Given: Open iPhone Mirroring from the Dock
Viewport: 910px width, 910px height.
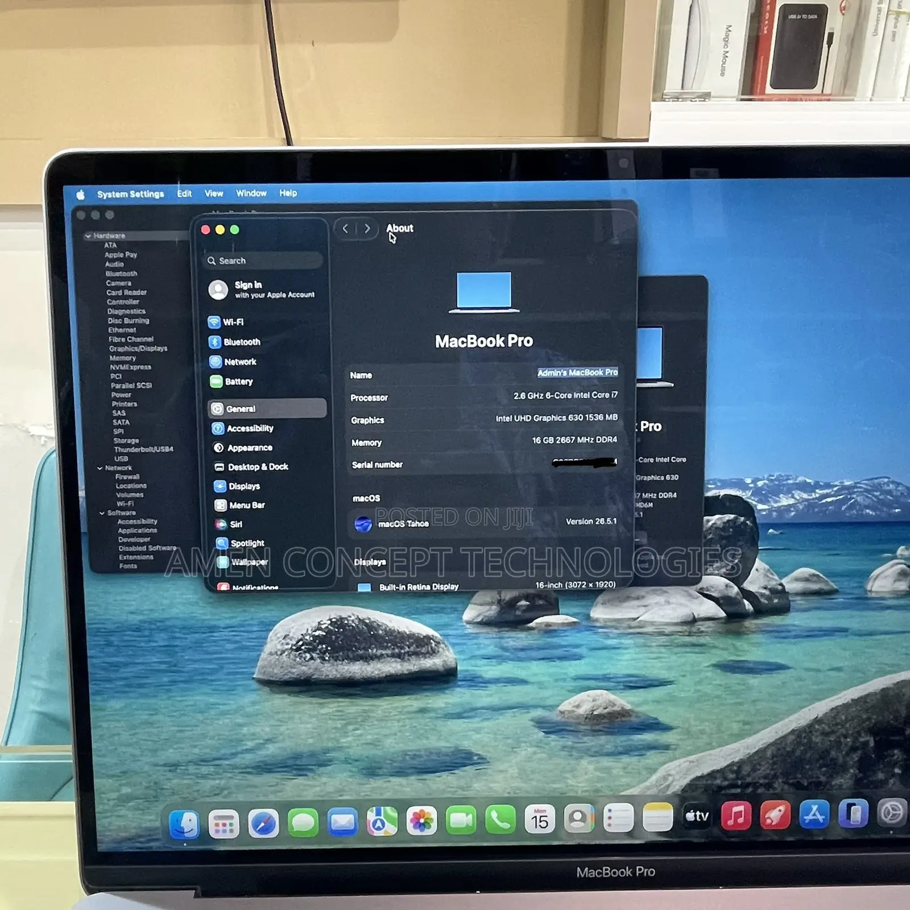Looking at the screenshot, I should coord(853,814).
